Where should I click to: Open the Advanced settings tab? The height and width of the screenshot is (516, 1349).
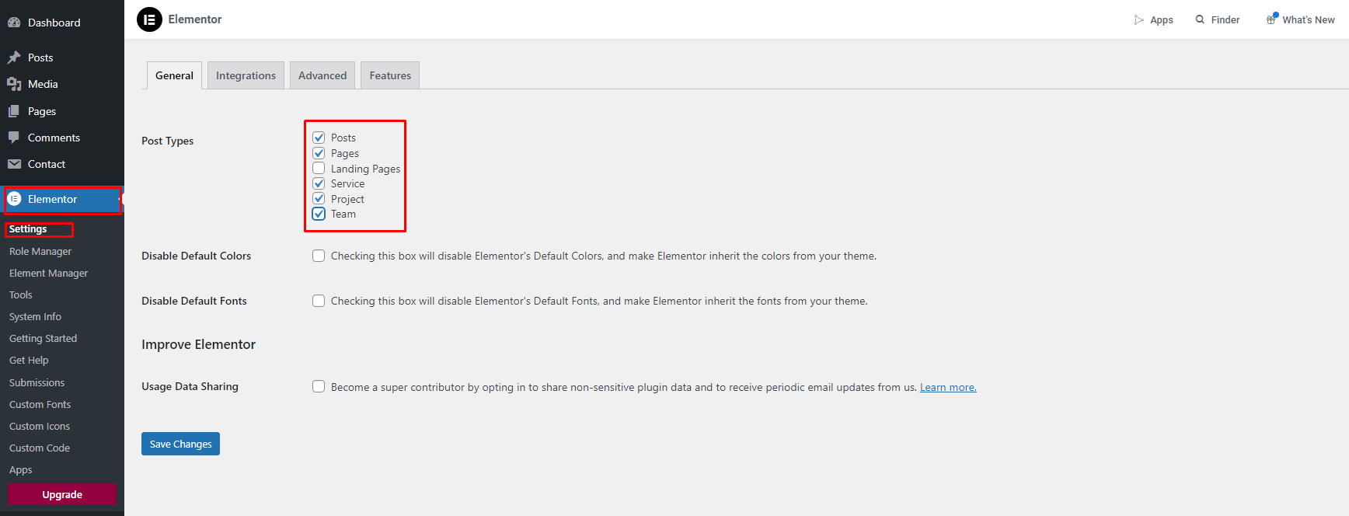coord(322,75)
